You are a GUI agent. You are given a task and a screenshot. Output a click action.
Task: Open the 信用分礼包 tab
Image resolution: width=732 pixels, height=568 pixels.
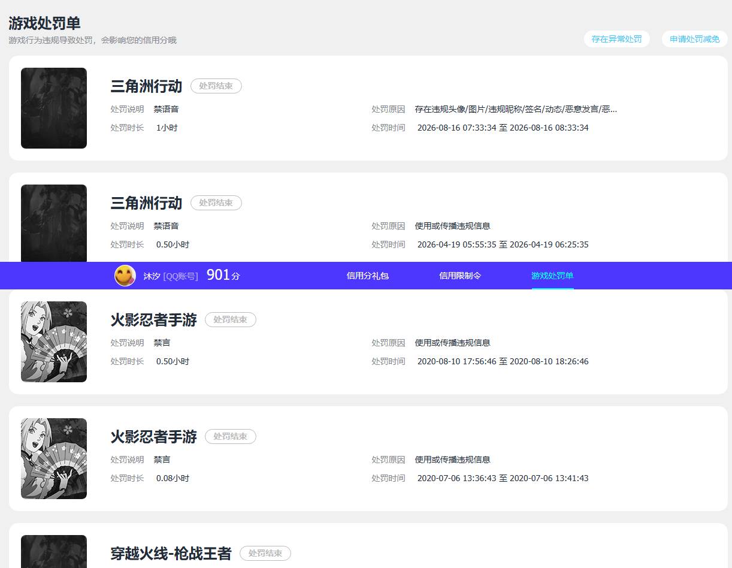click(x=368, y=276)
